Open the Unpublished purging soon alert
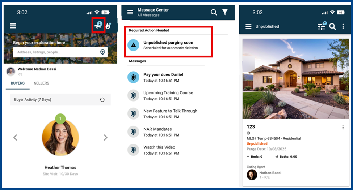The height and width of the screenshot is (190, 353). coord(168,45)
